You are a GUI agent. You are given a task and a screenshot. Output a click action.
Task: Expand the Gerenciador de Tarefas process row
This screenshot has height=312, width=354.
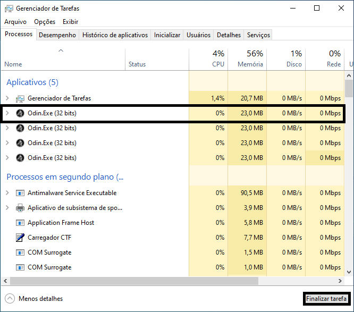[7, 98]
